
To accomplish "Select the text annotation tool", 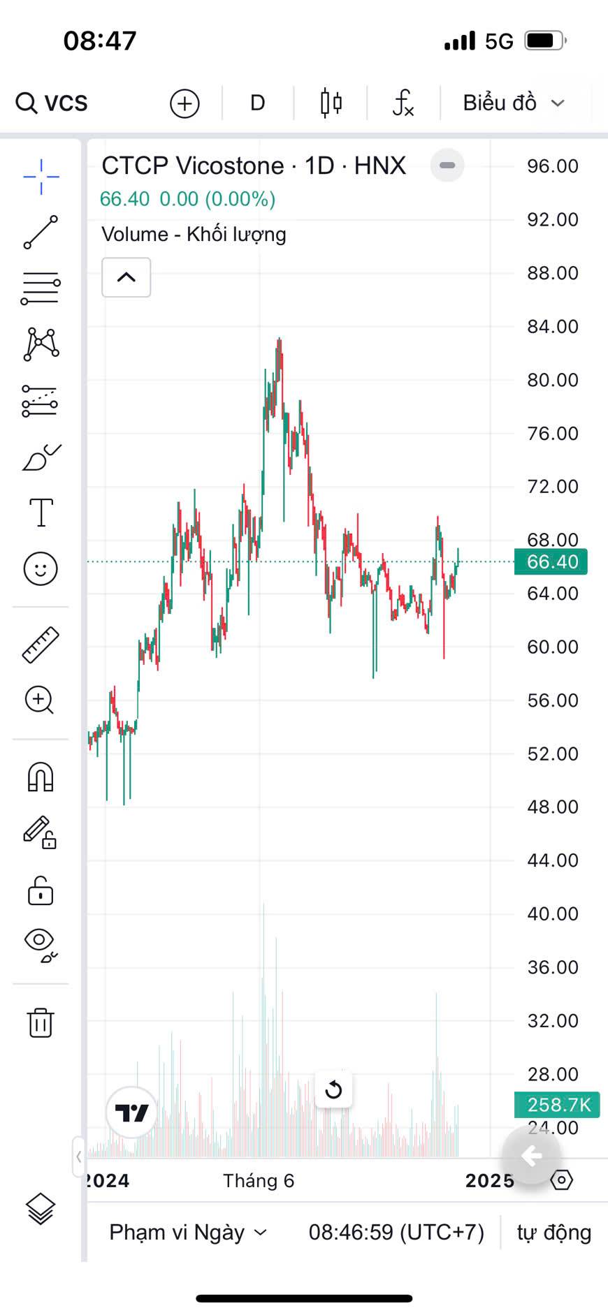I will tap(41, 513).
